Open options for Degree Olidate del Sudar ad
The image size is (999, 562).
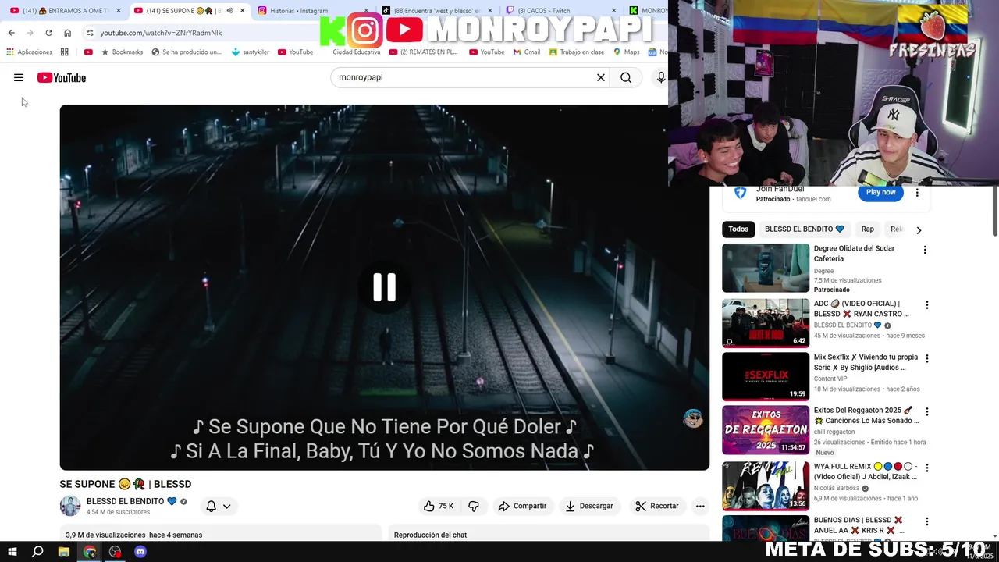pos(925,250)
